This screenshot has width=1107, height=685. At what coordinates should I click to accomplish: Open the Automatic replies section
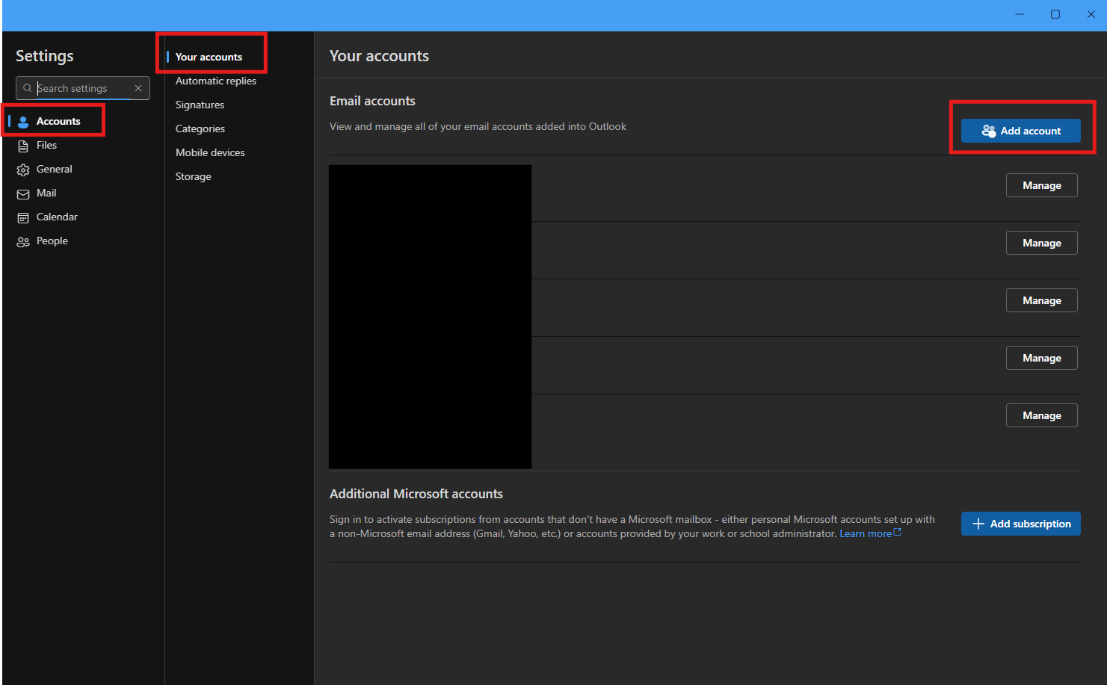coord(215,81)
